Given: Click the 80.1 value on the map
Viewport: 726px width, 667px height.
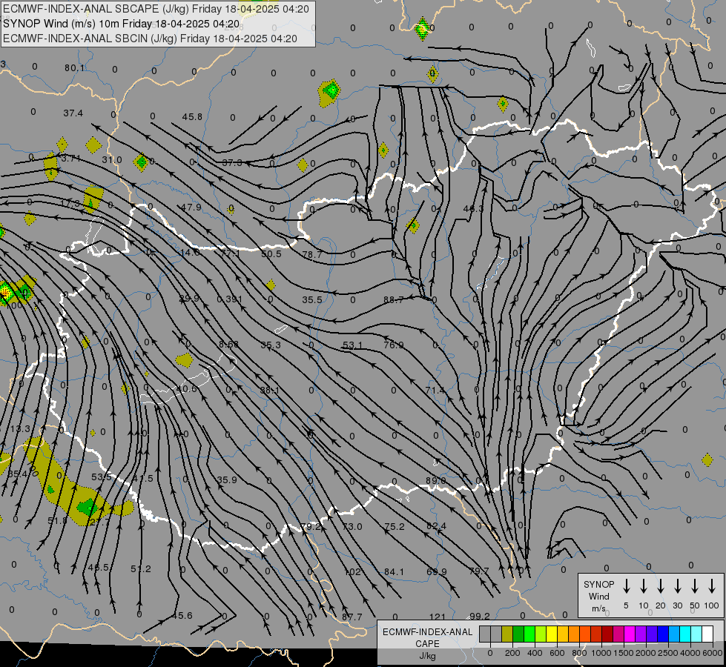Looking at the screenshot, I should 75,68.
